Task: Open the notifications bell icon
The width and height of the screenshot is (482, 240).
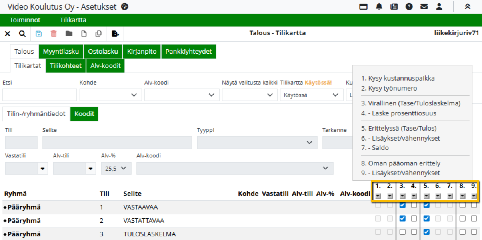Action: 379,6
